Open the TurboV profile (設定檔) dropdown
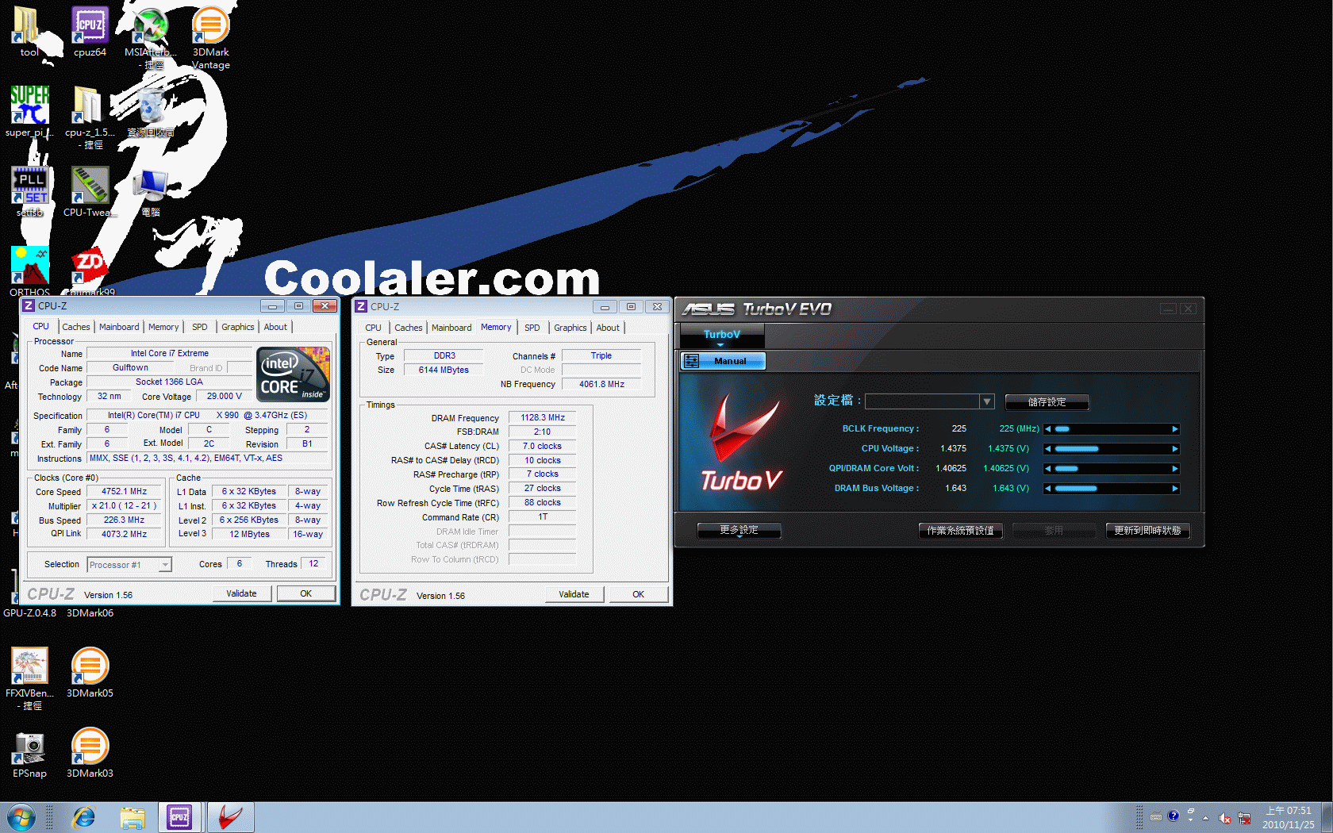 929,401
